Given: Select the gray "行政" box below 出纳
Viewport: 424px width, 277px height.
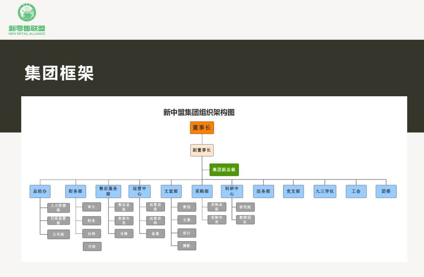Looking at the screenshot, I should point(92,247).
